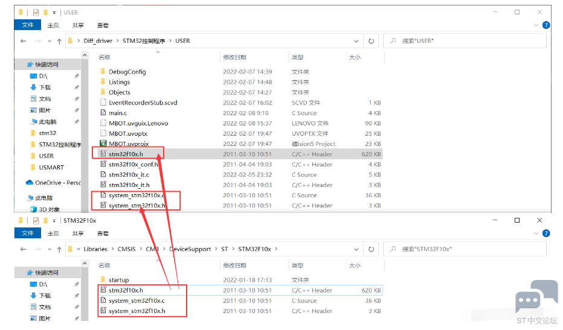Select the main.c source file
Viewport: 563px width, 330px height.
tap(118, 113)
